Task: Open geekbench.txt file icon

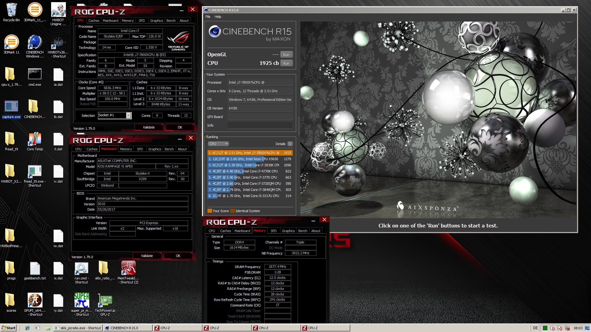Action: click(x=35, y=271)
